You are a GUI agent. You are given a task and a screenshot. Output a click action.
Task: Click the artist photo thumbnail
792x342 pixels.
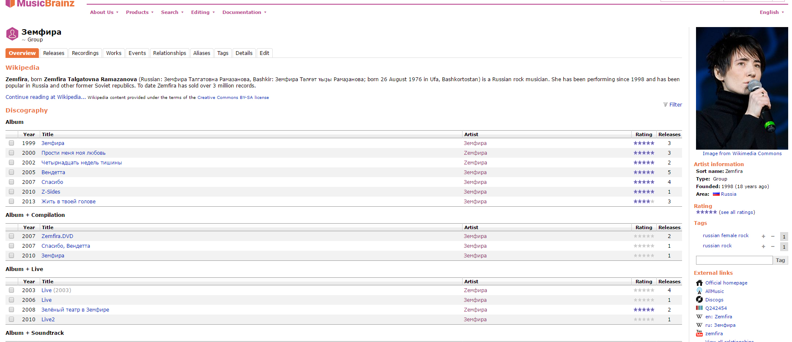click(742, 88)
